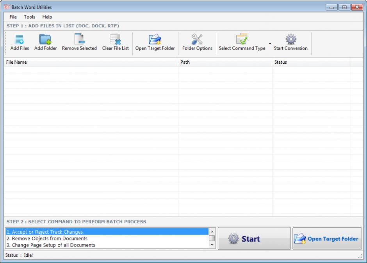Click the Status column header
The width and height of the screenshot is (367, 263).
click(310, 62)
